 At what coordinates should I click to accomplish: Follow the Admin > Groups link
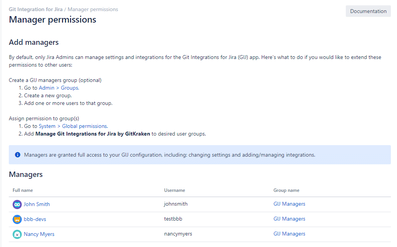click(x=59, y=88)
